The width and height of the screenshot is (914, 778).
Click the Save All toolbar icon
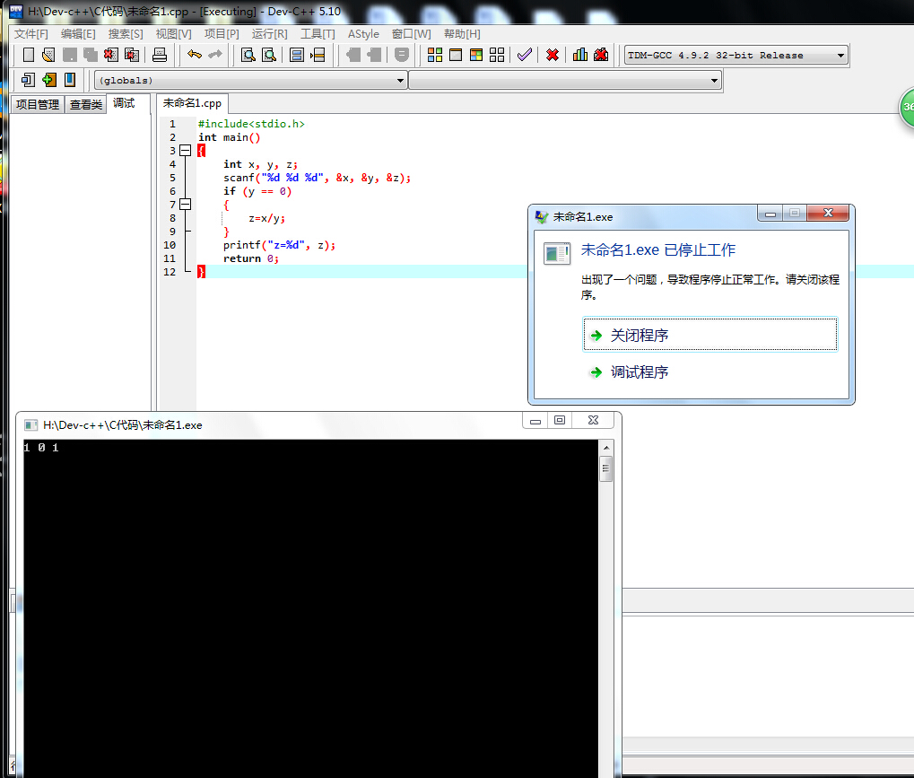pos(91,56)
